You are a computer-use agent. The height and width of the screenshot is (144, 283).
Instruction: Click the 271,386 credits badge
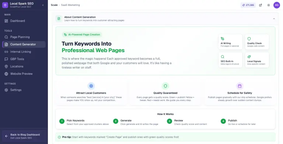pos(248,5)
